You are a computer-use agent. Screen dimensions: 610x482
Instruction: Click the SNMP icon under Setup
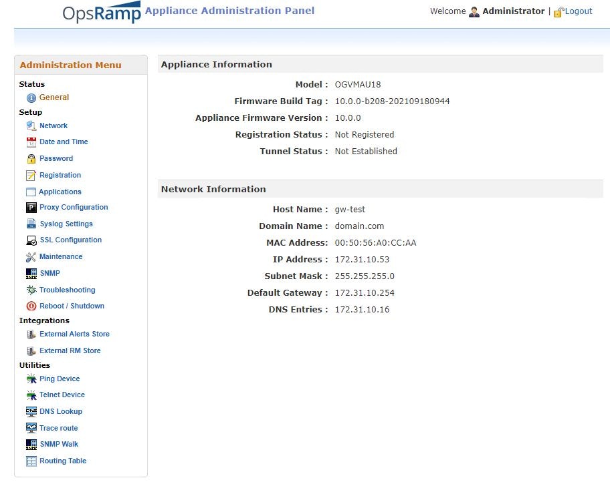31,274
